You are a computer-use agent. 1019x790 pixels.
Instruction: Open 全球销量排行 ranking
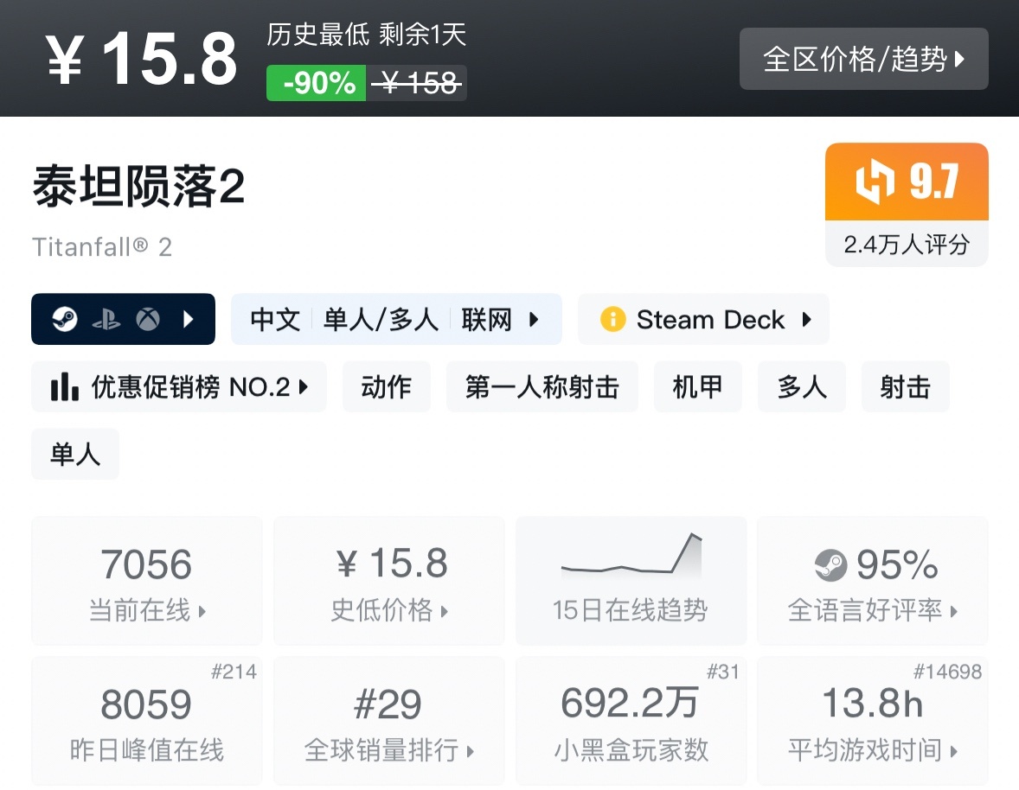click(x=388, y=722)
